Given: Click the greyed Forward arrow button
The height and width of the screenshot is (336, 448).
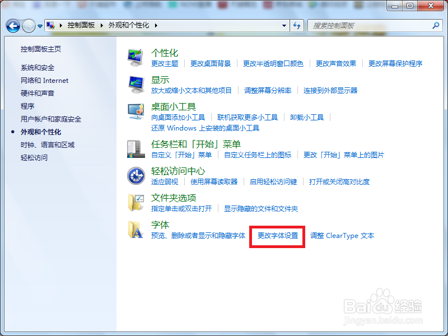Looking at the screenshot, I should coord(29,26).
